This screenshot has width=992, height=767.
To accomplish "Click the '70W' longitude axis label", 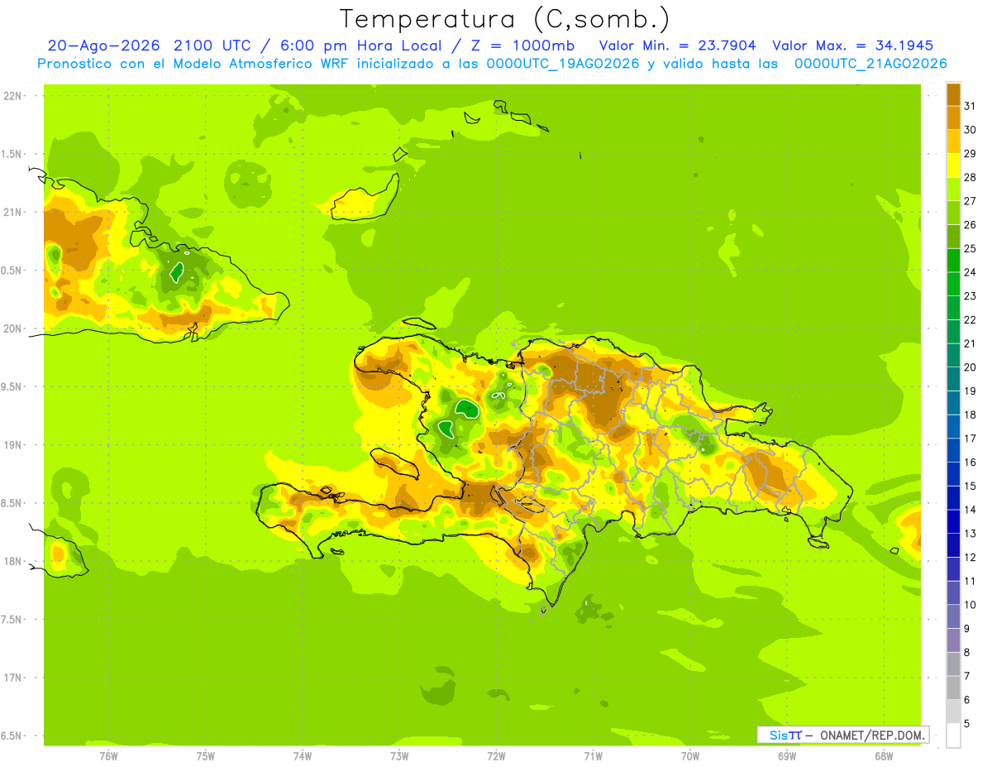I will [x=690, y=756].
